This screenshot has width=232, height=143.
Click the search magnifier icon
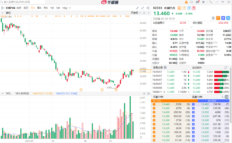click(x=2, y=2)
